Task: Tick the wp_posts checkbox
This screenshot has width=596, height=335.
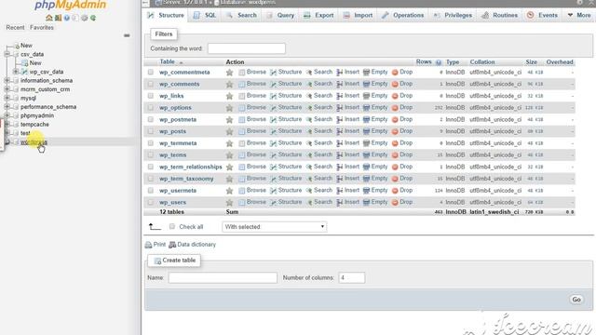Action: pyautogui.click(x=151, y=131)
